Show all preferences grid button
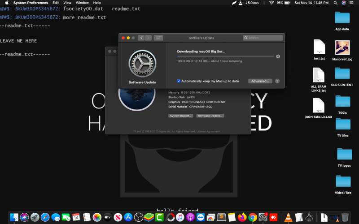 158,38
